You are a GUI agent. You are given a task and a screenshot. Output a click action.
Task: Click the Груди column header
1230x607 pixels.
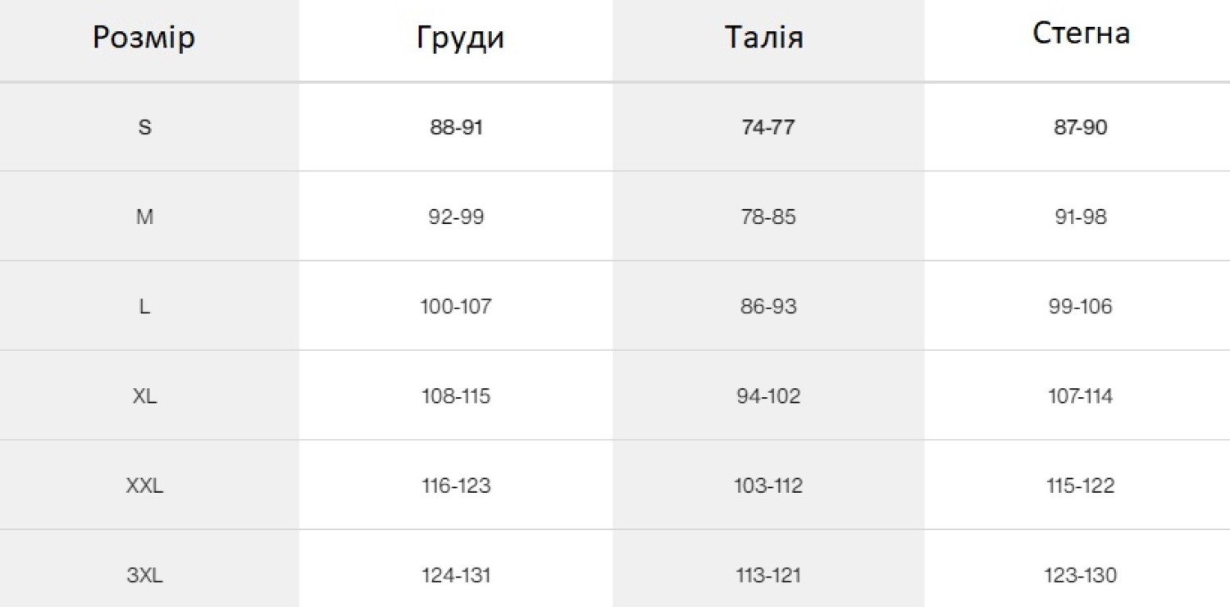(460, 38)
